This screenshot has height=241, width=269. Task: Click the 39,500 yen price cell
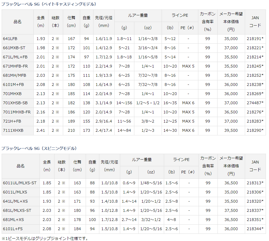pyautogui.click(x=231, y=130)
